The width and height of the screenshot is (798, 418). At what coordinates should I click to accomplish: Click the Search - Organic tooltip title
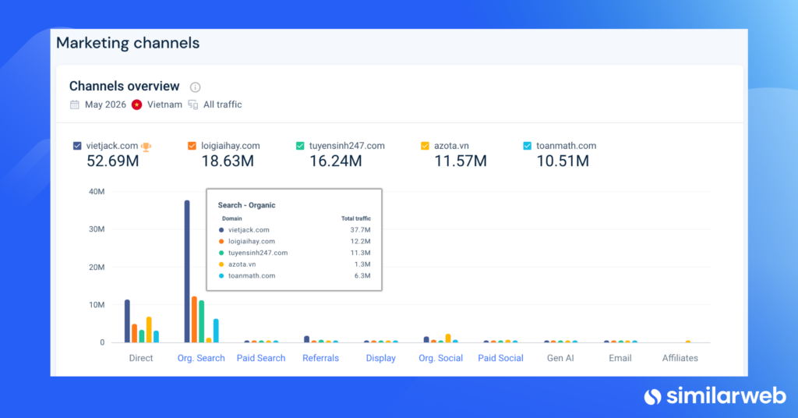pos(247,205)
